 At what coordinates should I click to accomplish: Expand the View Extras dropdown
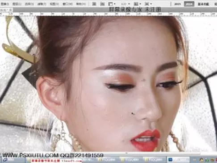(112, 4)
